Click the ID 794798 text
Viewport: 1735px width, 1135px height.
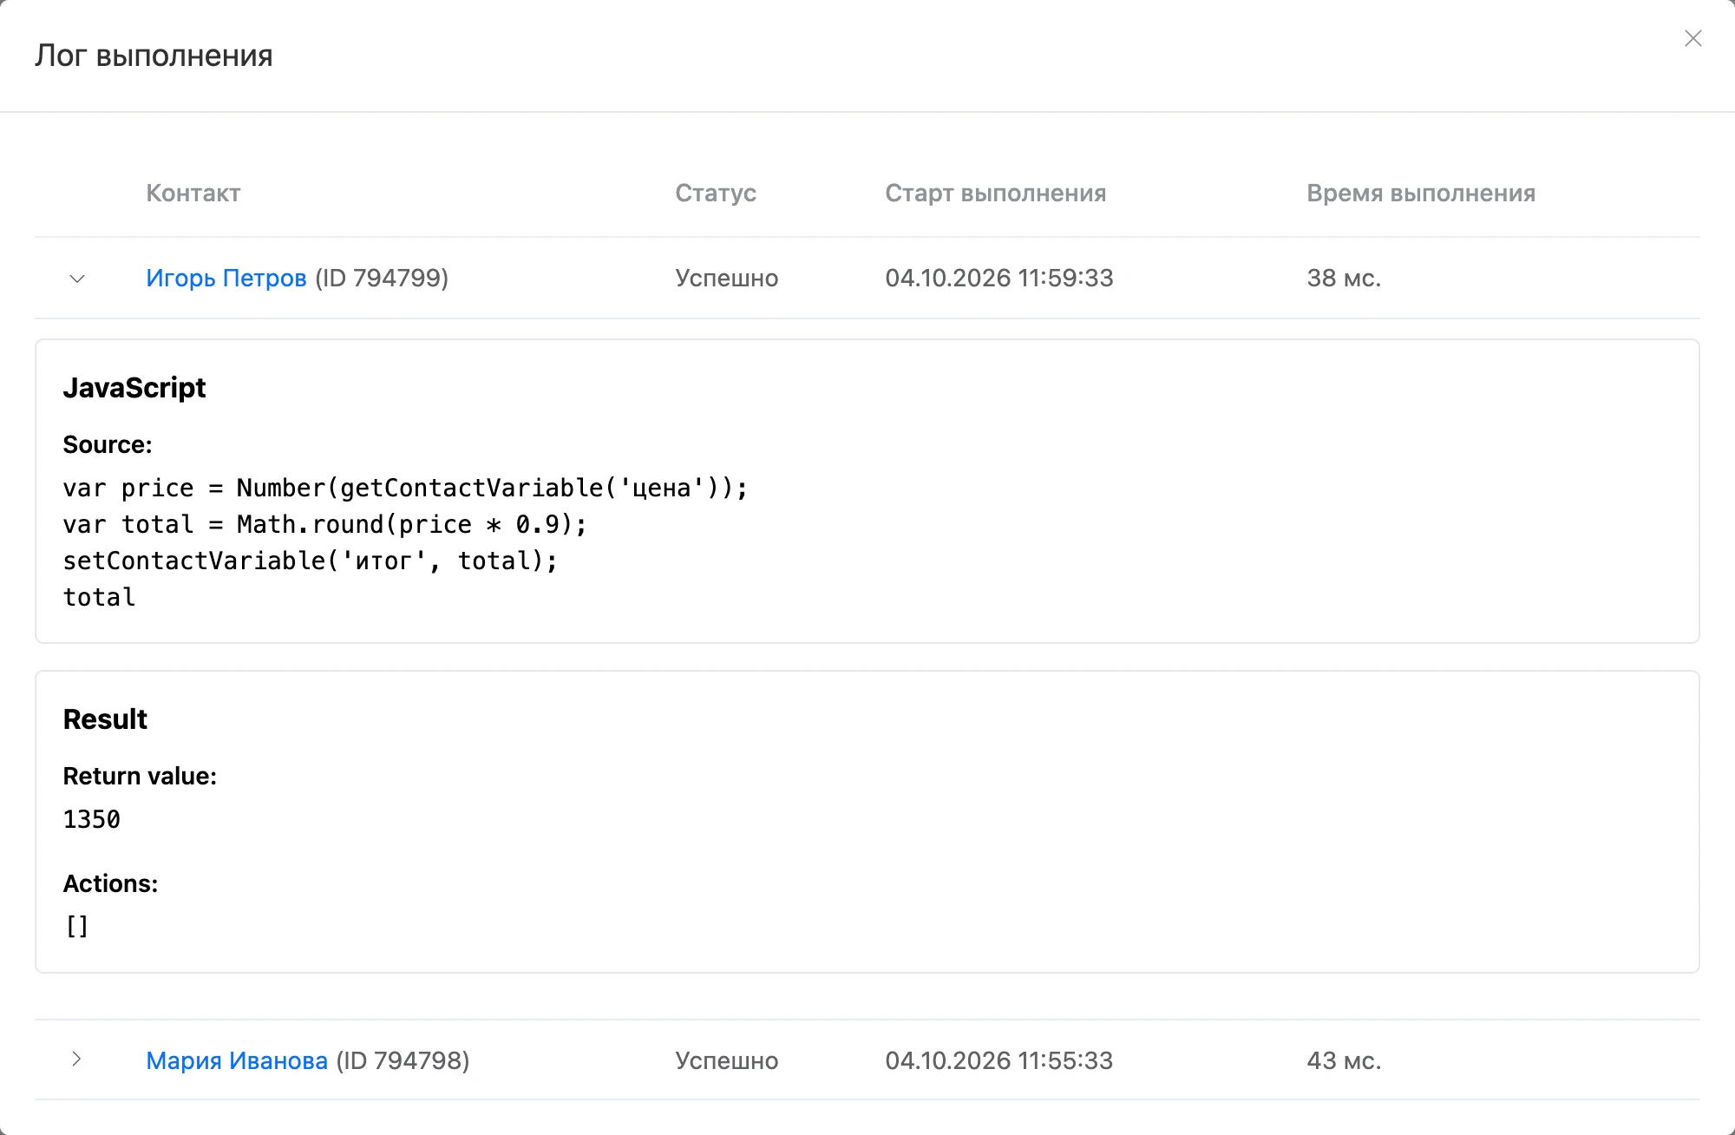[403, 1060]
